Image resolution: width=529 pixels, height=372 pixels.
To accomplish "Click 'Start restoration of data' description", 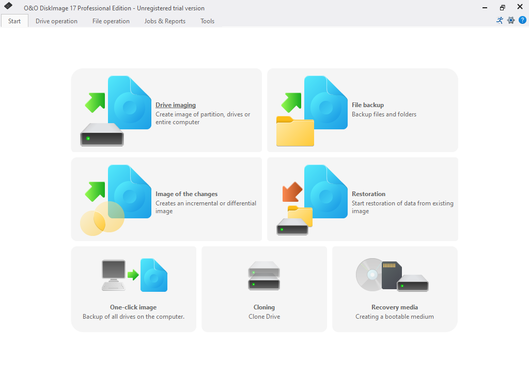I will tap(402, 207).
